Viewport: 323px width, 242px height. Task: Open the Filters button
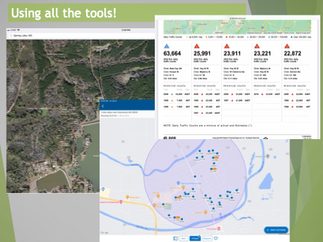[195, 239]
